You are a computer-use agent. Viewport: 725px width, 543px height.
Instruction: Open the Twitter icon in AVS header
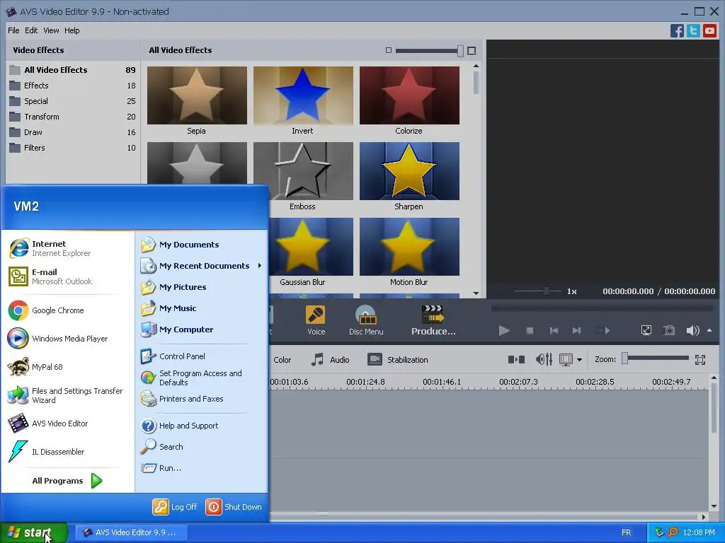point(693,31)
